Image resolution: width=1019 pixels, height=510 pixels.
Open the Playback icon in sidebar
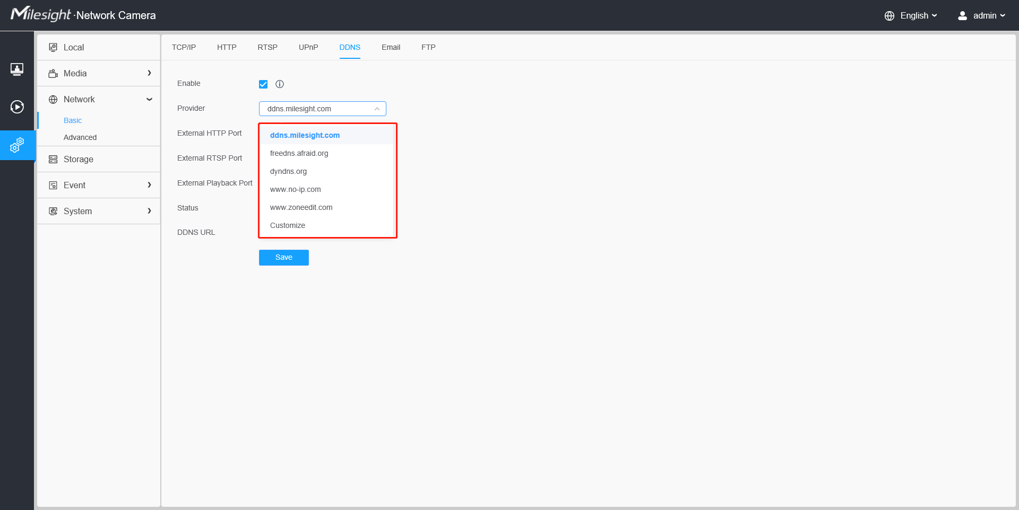pyautogui.click(x=17, y=107)
